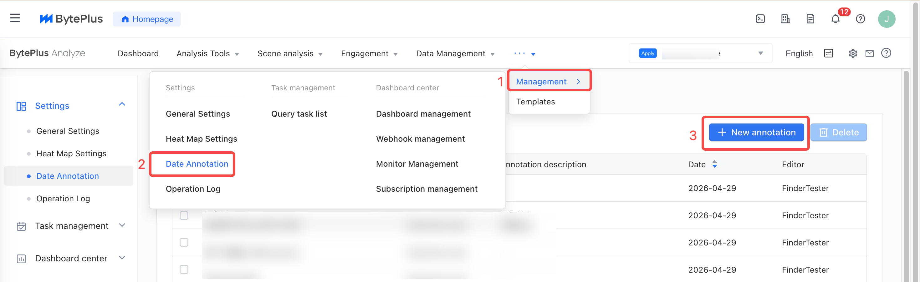Viewport: 920px width, 282px height.
Task: Select Management in the more menu
Action: click(x=549, y=82)
